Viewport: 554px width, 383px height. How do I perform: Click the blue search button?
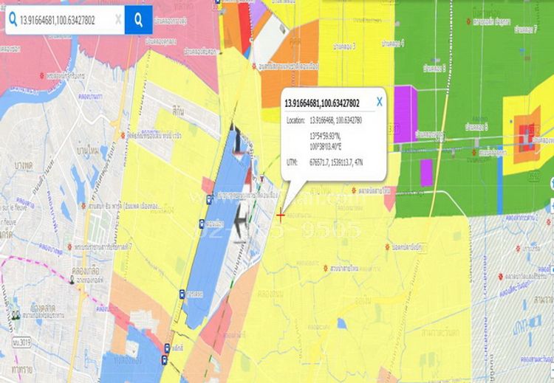(138, 20)
